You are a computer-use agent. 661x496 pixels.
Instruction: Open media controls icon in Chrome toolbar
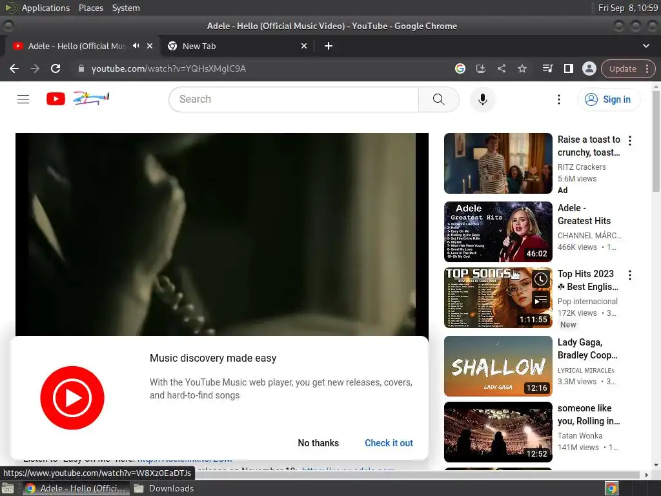point(547,68)
